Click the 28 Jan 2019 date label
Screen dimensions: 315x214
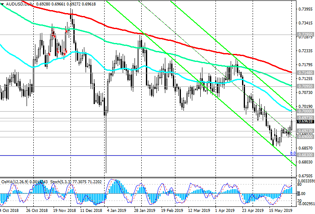(145, 211)
